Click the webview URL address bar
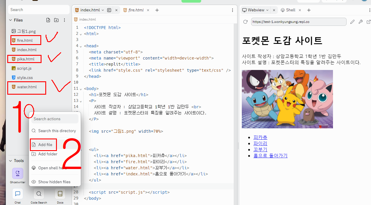 (x=299, y=22)
